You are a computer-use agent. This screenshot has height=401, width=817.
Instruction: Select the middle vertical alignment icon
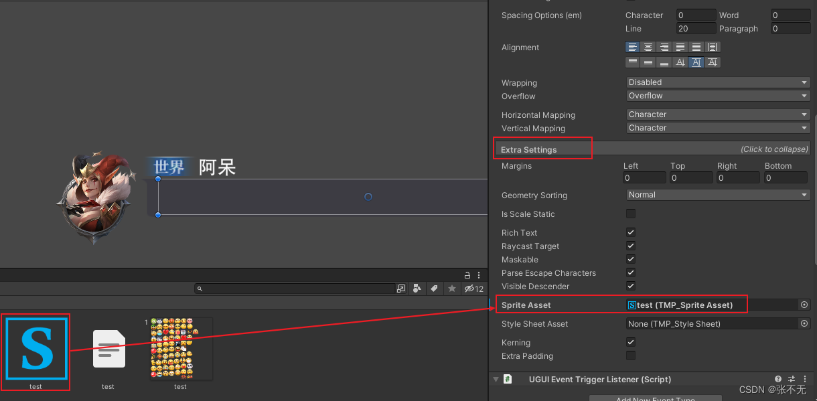click(x=648, y=62)
